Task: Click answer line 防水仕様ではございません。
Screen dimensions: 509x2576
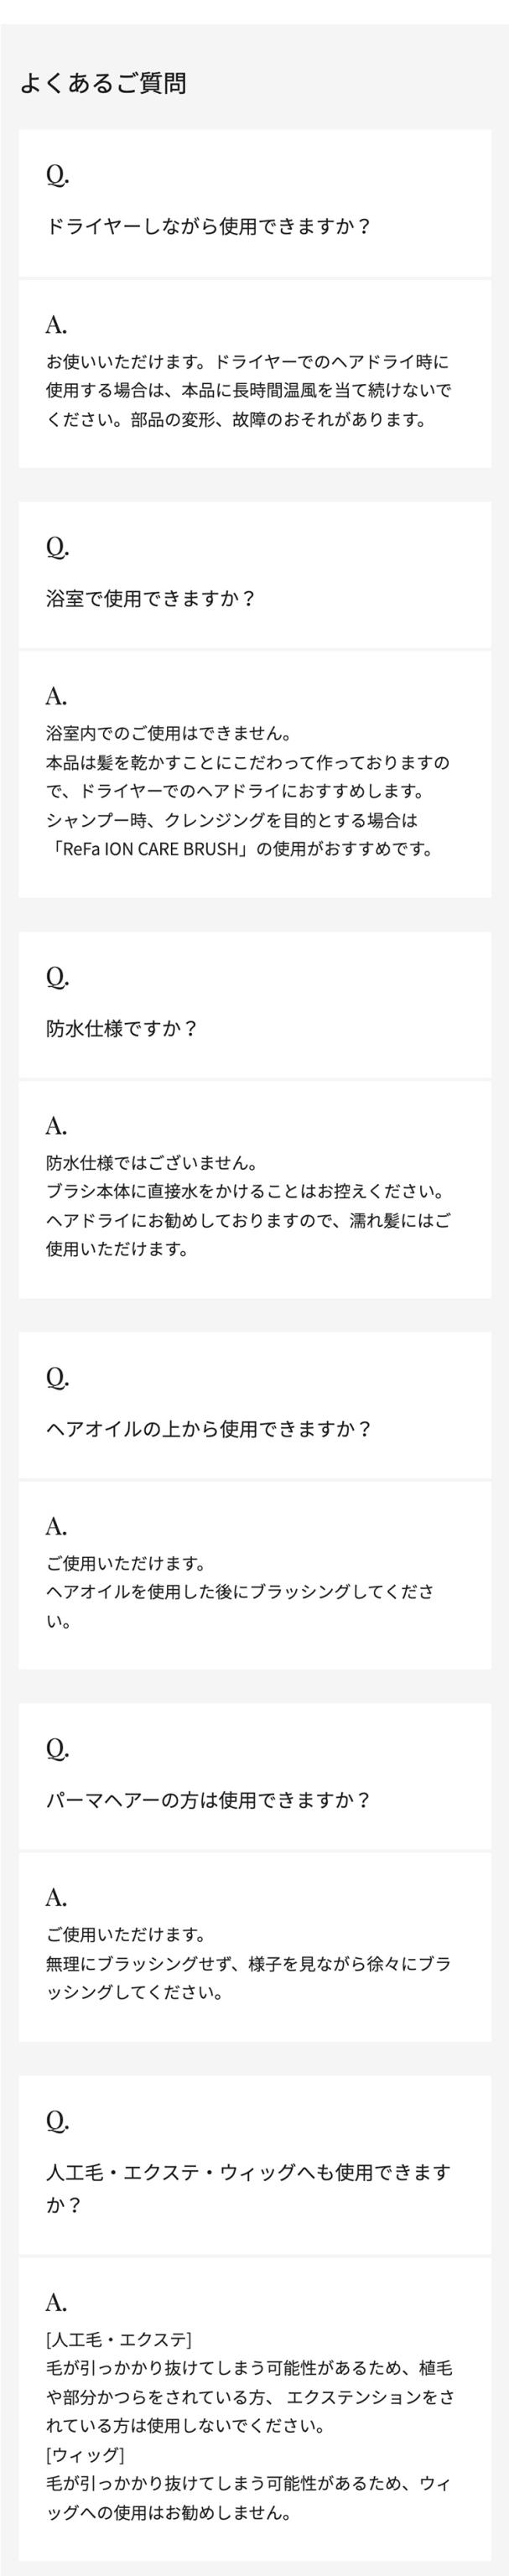Action: (152, 1163)
